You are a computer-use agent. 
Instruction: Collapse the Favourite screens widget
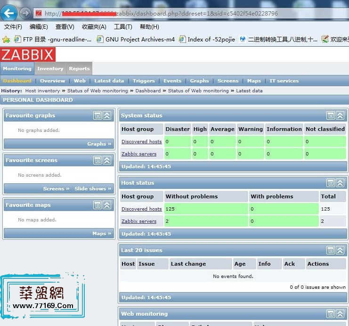coord(107,160)
